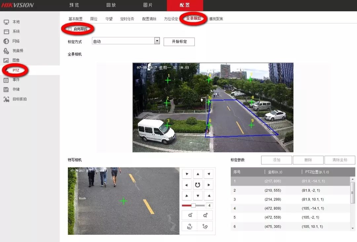Click the 清除坐标 button

pyautogui.click(x=339, y=160)
